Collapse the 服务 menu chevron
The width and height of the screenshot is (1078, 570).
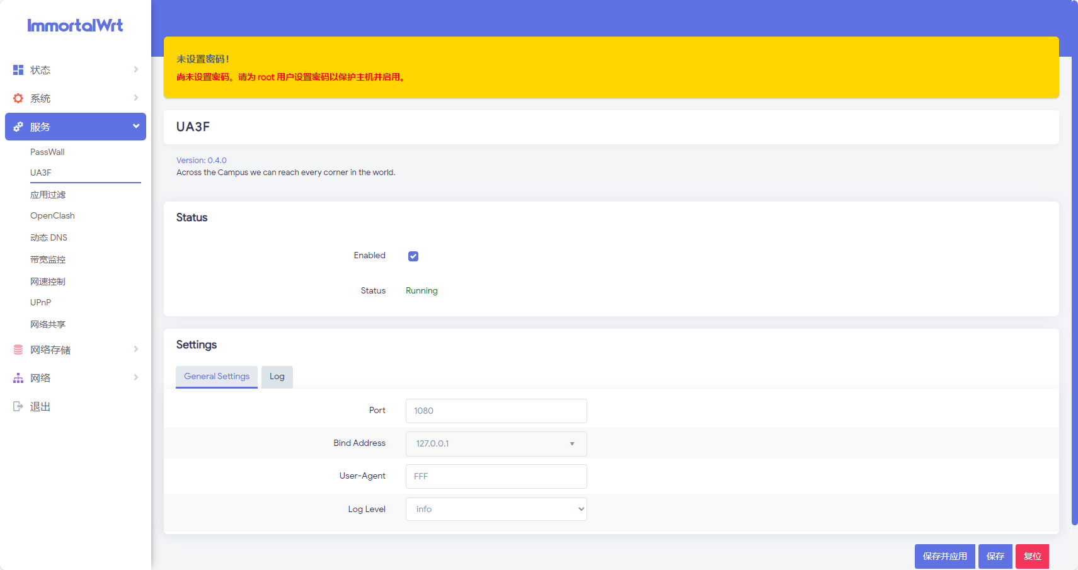click(x=135, y=126)
